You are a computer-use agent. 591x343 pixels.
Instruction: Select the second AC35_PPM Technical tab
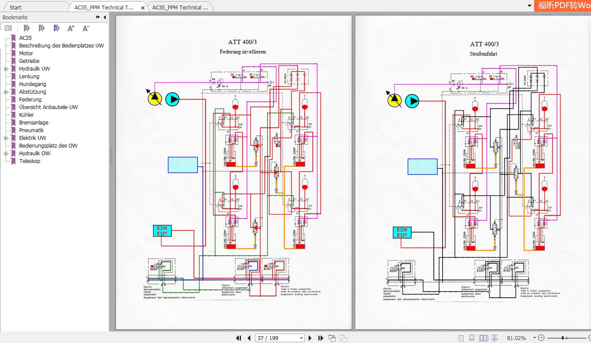(x=180, y=7)
